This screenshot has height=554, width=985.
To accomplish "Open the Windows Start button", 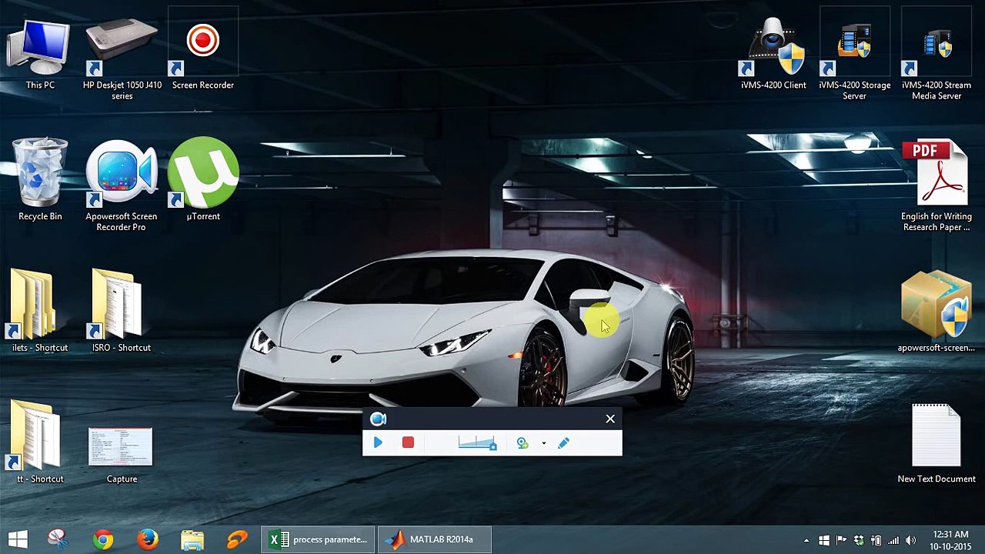I will click(x=18, y=539).
